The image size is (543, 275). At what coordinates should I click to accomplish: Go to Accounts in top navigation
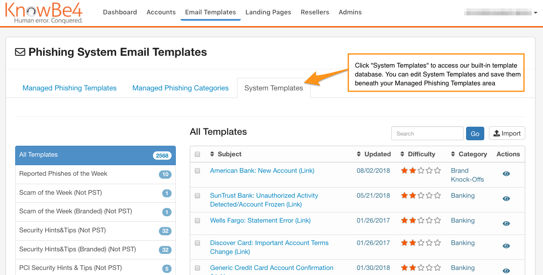pyautogui.click(x=161, y=12)
